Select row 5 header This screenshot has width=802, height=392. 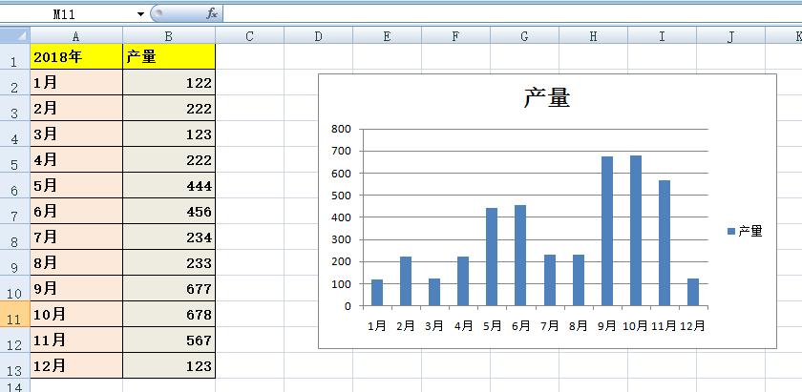[x=15, y=159]
